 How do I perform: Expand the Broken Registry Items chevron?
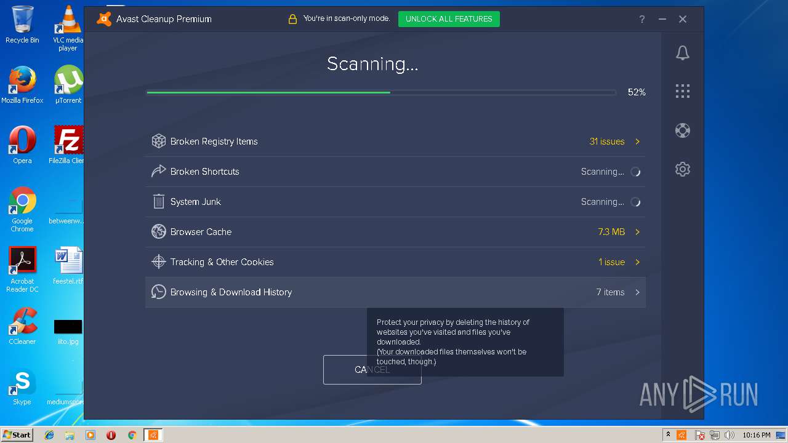tap(637, 142)
